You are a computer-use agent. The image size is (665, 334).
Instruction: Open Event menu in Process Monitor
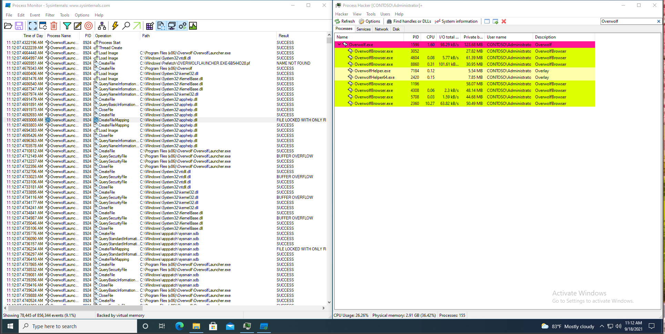coord(35,15)
